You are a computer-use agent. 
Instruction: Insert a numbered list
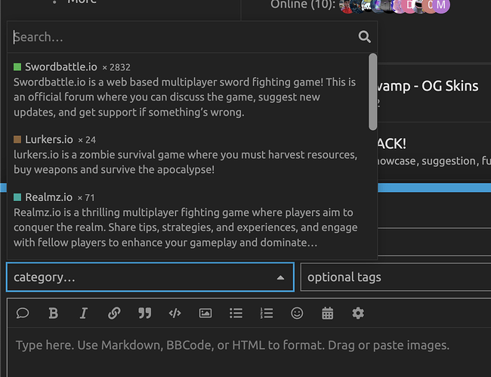pyautogui.click(x=267, y=313)
